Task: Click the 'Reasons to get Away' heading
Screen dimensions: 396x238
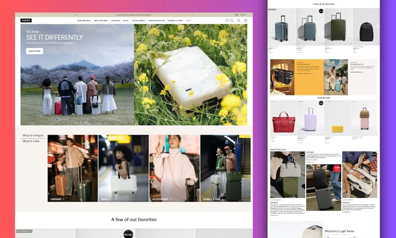Action: 340,231
